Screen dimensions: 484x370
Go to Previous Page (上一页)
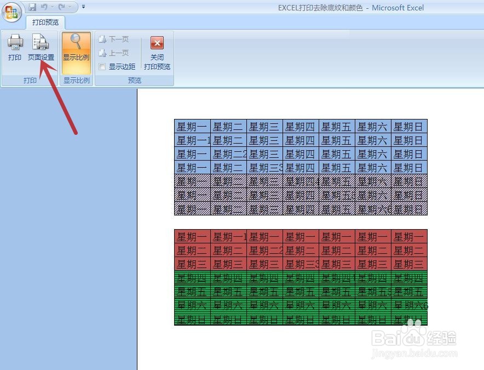(113, 53)
